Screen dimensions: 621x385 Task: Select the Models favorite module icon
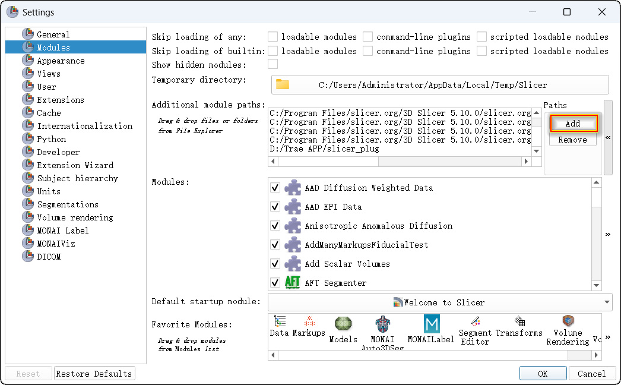343,324
